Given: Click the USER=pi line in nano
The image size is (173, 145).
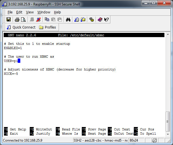Looking at the screenshot, I should pyautogui.click(x=11, y=61).
